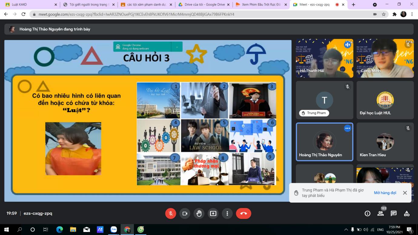Click the present screen icon
418x235 pixels.
pyautogui.click(x=213, y=213)
